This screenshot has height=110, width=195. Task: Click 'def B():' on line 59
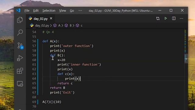(58, 55)
